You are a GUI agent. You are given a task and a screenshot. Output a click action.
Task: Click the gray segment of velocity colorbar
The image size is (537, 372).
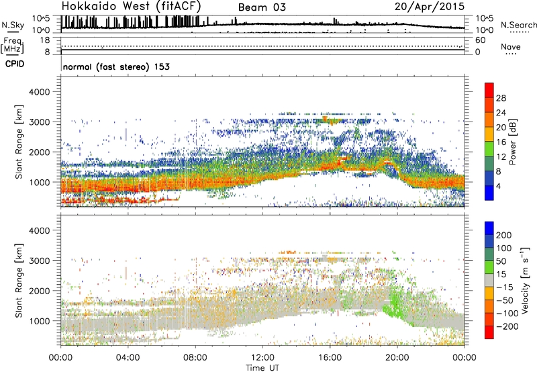point(489,280)
